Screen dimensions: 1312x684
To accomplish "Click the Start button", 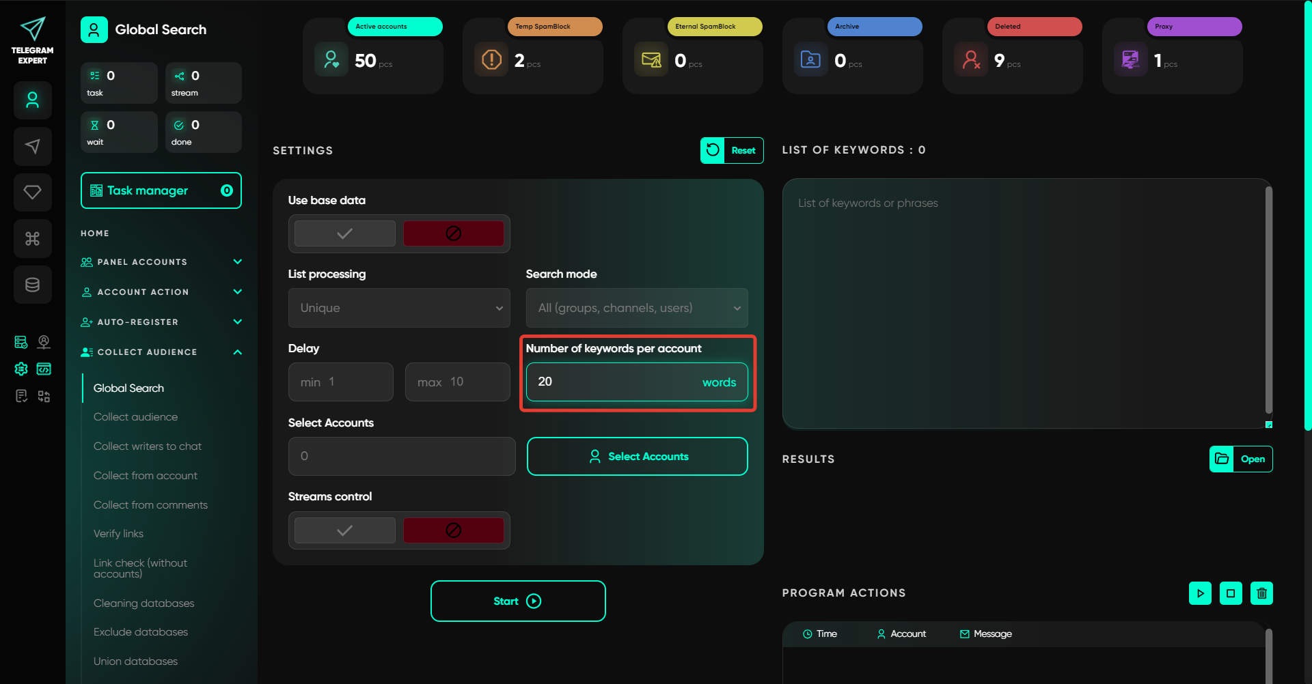I will (517, 601).
